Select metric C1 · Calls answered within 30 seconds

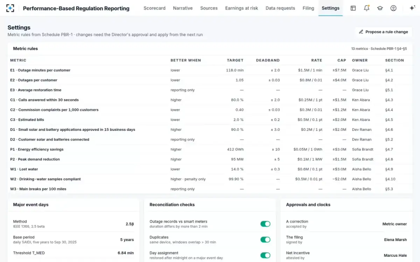tap(44, 100)
